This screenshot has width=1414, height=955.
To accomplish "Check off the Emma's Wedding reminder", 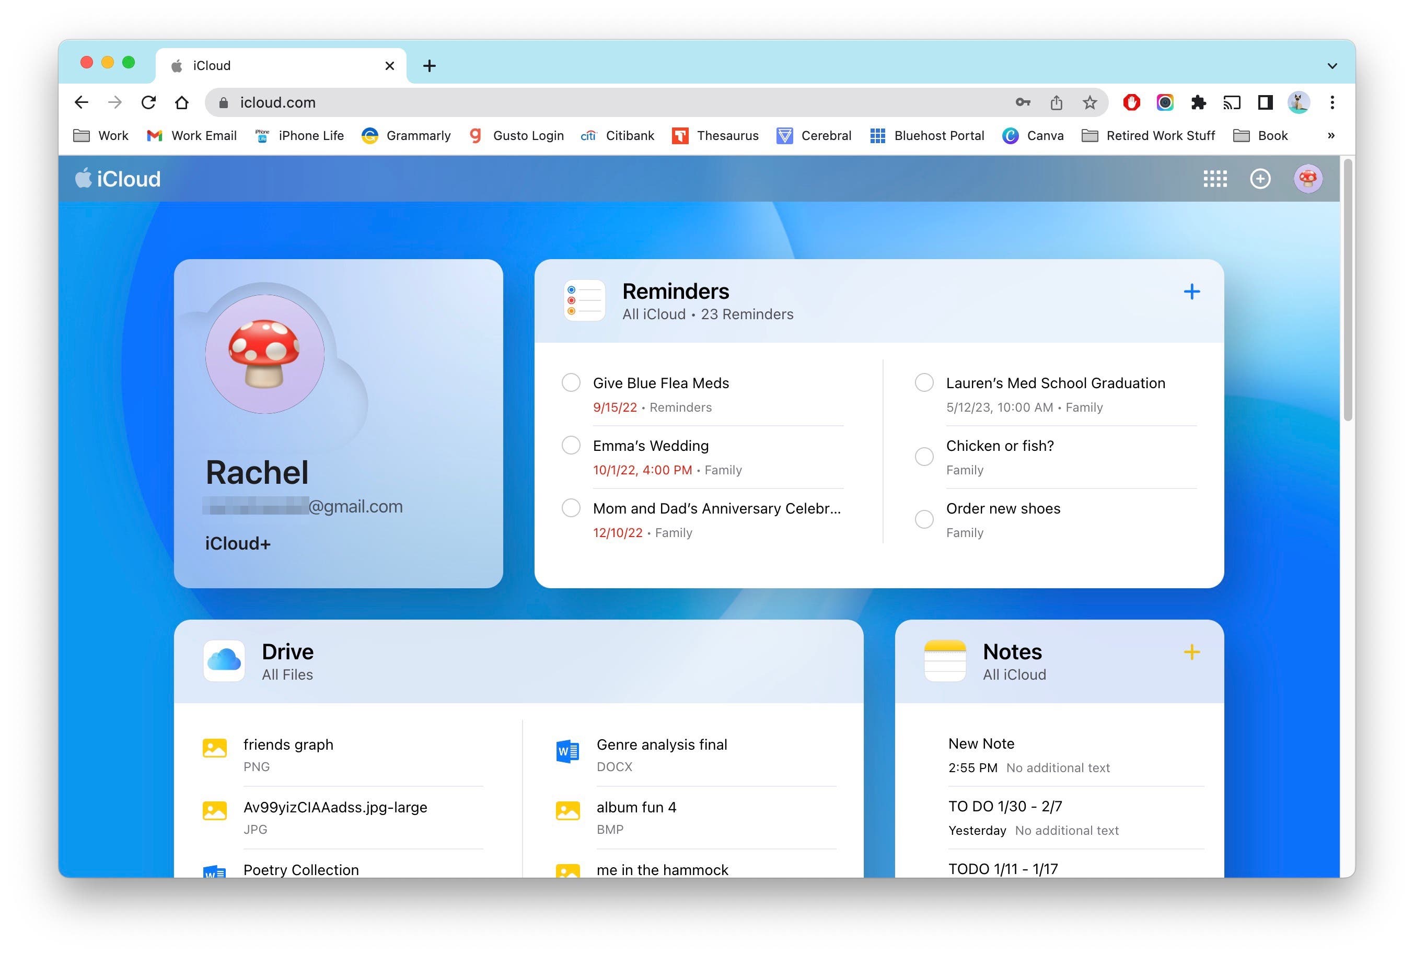I will pos(571,445).
